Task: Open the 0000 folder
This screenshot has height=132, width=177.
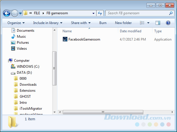Action: click(x=23, y=79)
